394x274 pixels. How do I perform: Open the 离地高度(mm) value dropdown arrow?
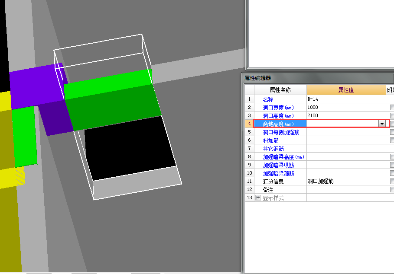point(382,124)
